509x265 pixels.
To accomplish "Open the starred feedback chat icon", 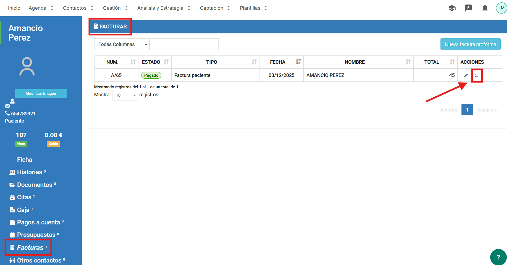I will 468,8.
